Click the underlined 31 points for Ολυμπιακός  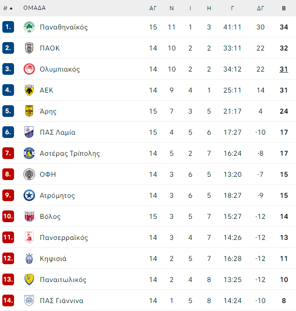(x=284, y=69)
